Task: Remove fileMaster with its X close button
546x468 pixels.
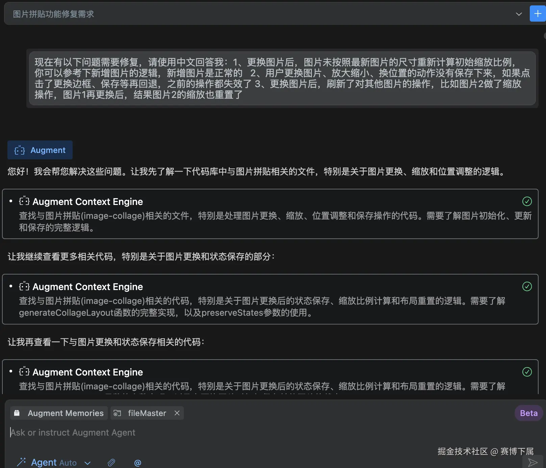Action: coord(177,413)
